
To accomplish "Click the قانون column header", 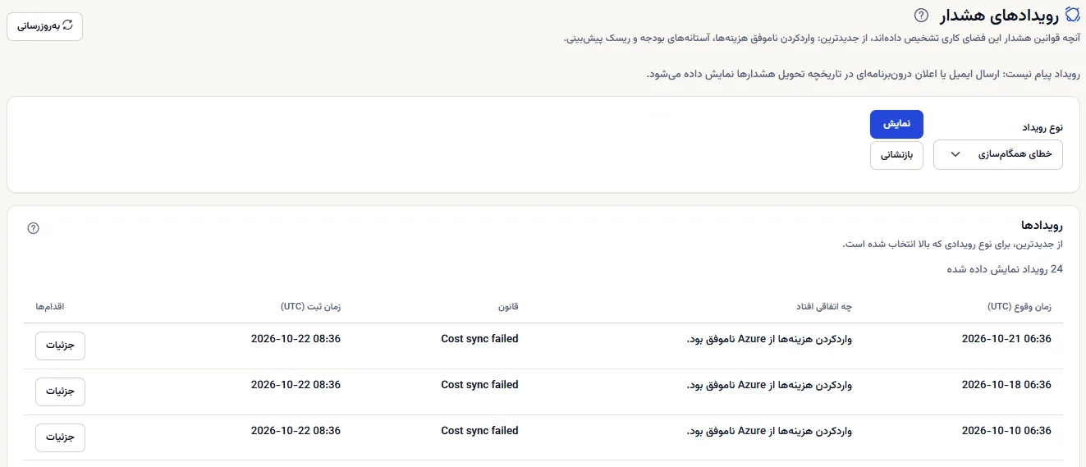I will 508,306.
